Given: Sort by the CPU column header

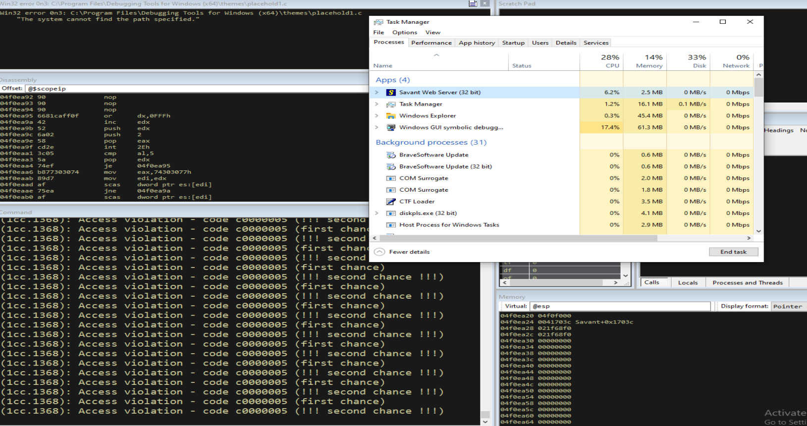Looking at the screenshot, I should 601,61.
